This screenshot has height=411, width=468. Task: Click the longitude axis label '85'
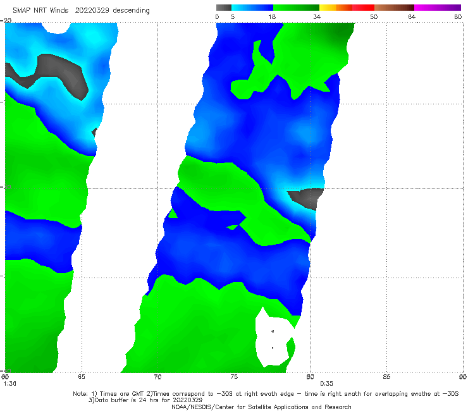coord(386,377)
